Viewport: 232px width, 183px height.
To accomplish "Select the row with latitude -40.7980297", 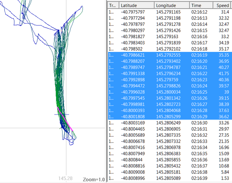I will pyautogui.click(x=135, y=30).
